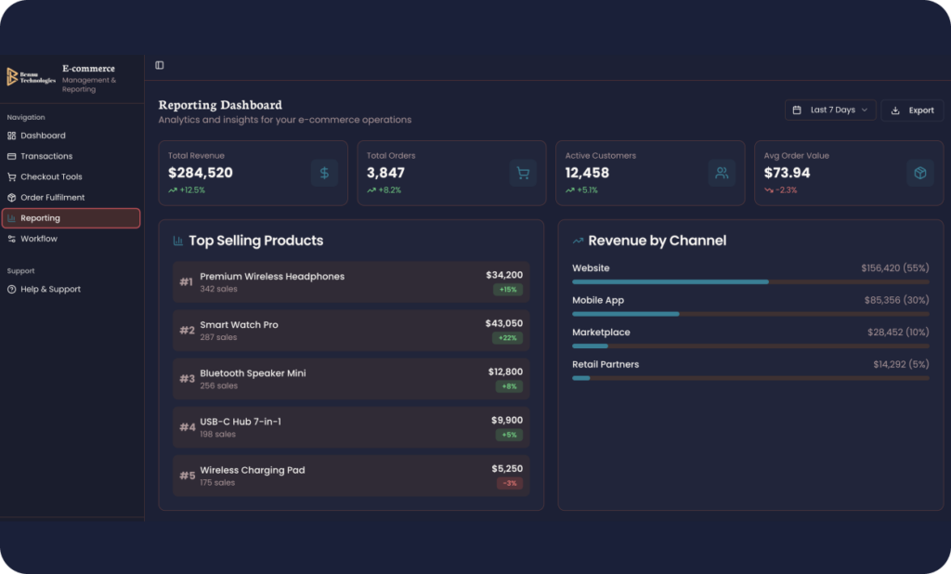
Task: Click the bar chart icon beside Top Selling Products
Action: point(177,241)
